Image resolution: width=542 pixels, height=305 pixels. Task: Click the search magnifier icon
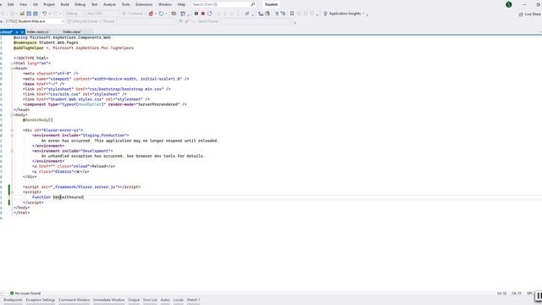click(x=252, y=4)
